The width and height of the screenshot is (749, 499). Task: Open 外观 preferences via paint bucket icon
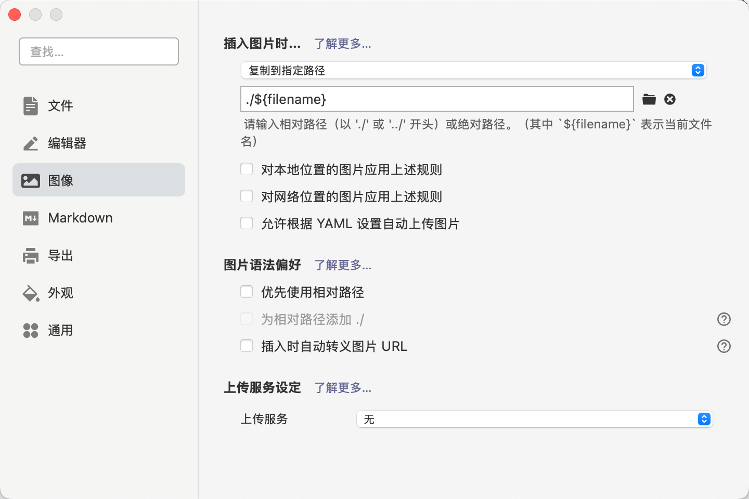(31, 293)
